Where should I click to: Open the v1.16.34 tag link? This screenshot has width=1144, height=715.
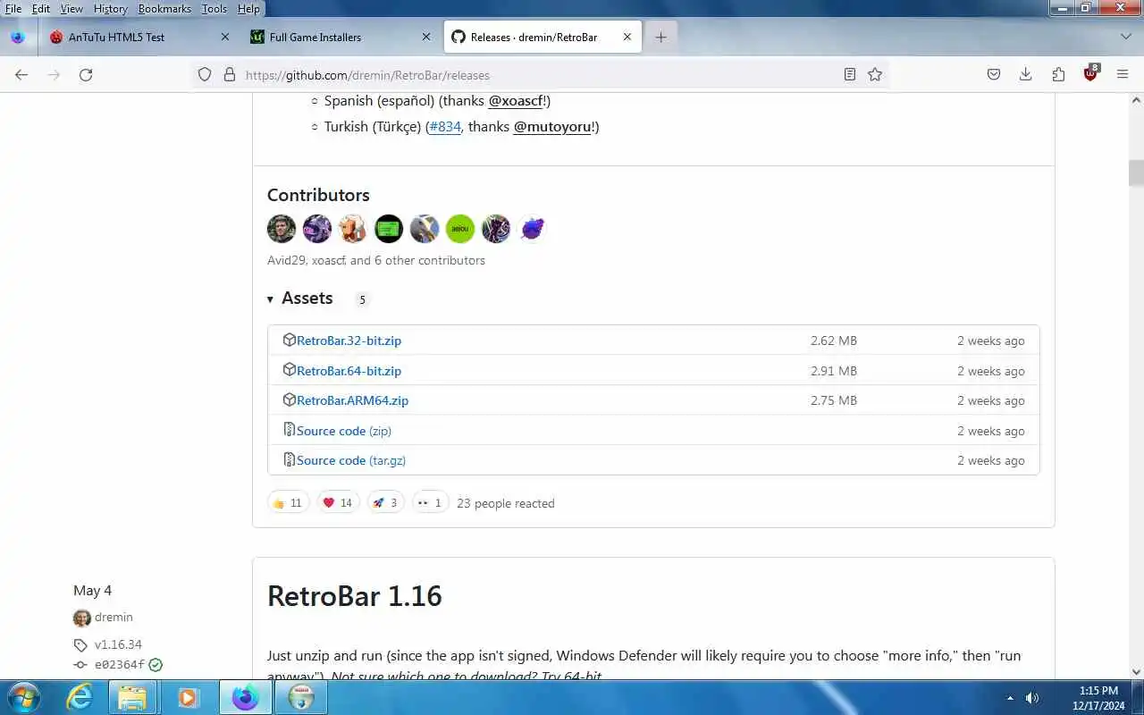click(x=118, y=644)
